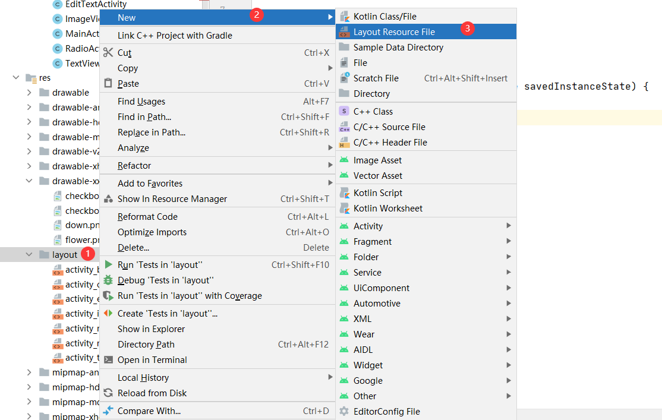Image resolution: width=662 pixels, height=420 pixels.
Task: Click the Cut scissors icon
Action: [108, 53]
